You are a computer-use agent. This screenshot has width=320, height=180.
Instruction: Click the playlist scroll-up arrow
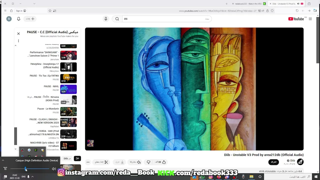pos(15,45)
